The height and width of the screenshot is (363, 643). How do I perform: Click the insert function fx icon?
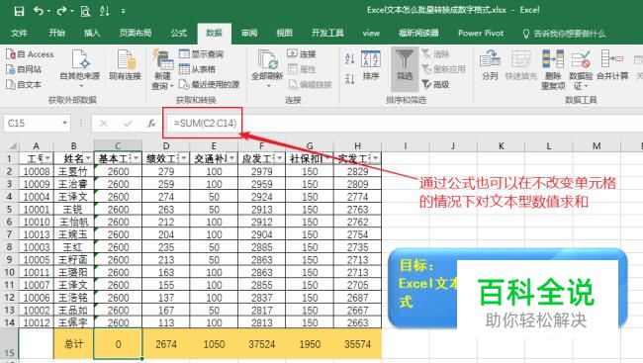tap(151, 123)
